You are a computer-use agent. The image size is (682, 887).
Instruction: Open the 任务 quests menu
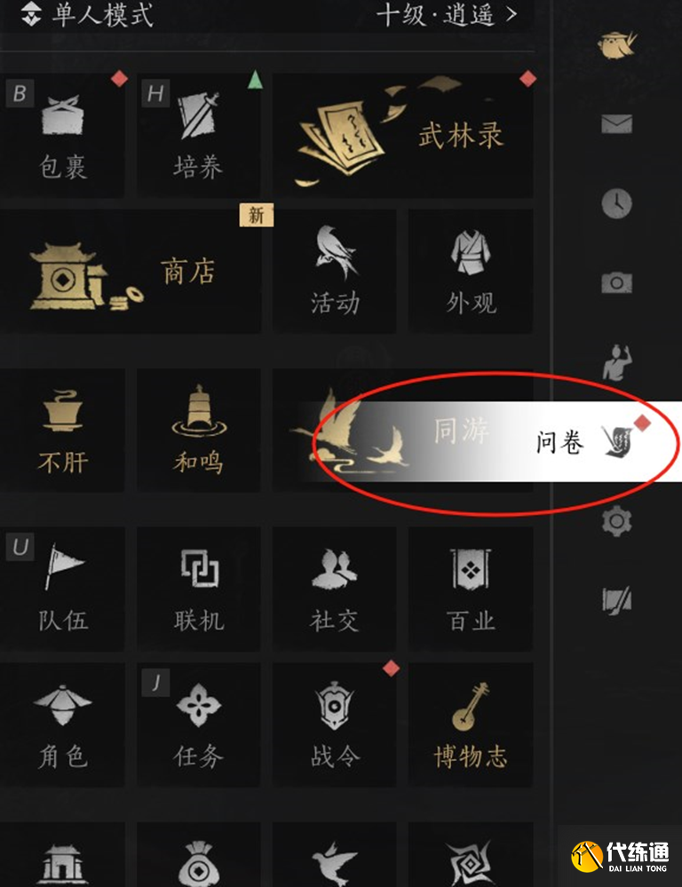pos(198,725)
